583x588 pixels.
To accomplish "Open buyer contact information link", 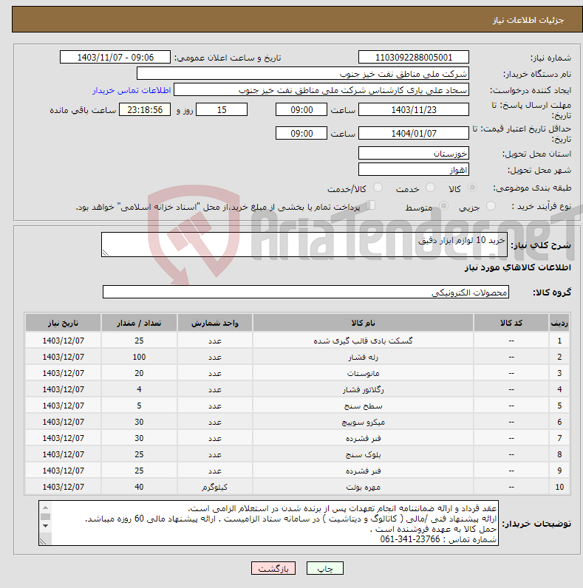I will coord(132,90).
